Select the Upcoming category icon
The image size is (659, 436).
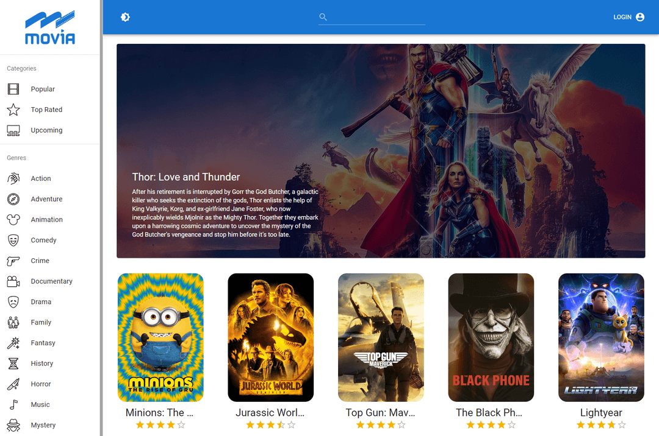(x=13, y=130)
